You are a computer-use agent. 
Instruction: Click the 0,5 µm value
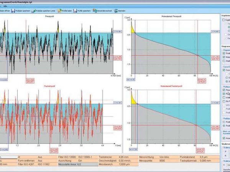click(204, 157)
